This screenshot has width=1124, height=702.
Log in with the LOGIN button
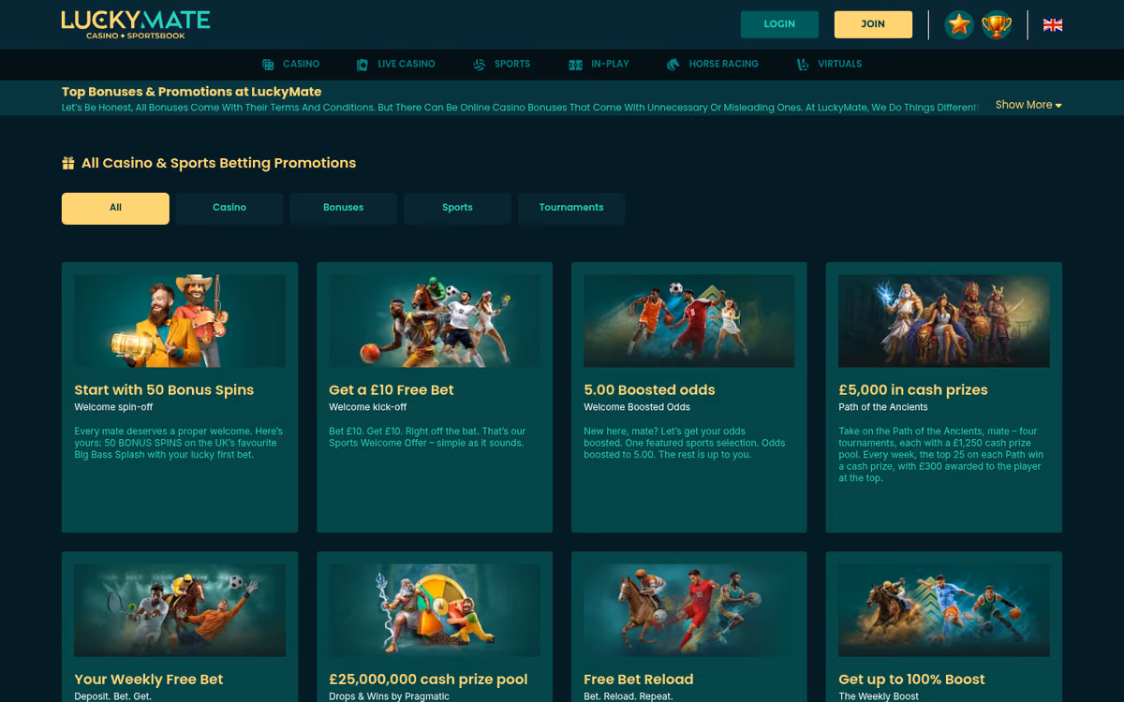pos(779,24)
